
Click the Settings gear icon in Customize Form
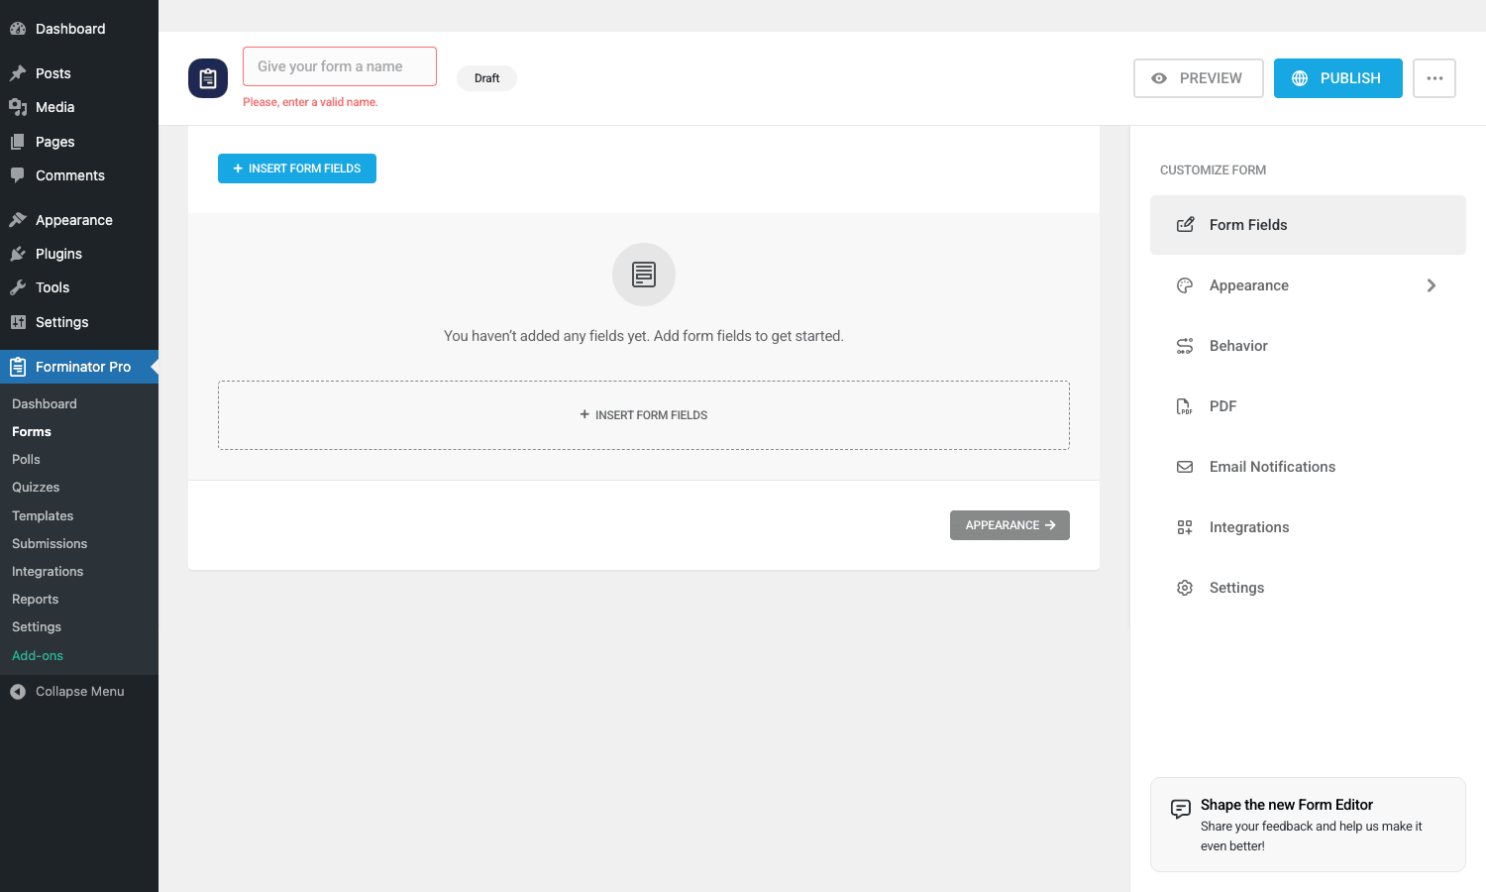point(1185,588)
